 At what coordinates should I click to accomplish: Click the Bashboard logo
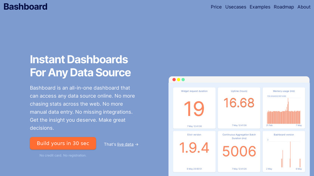coord(25,7)
